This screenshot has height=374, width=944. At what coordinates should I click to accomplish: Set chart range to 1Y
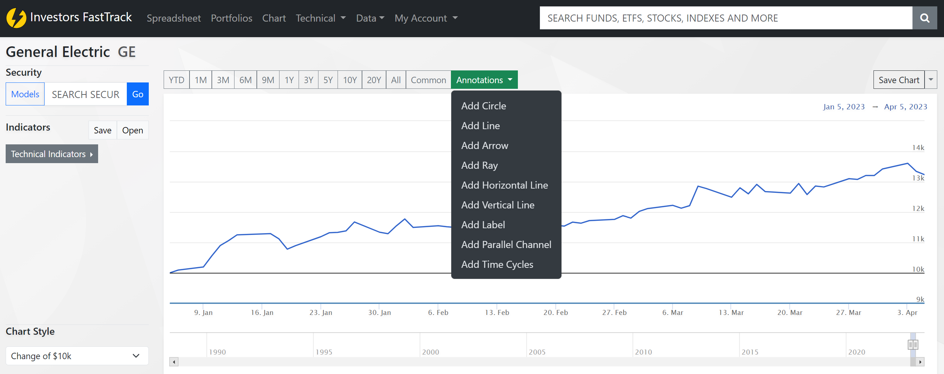(x=289, y=80)
